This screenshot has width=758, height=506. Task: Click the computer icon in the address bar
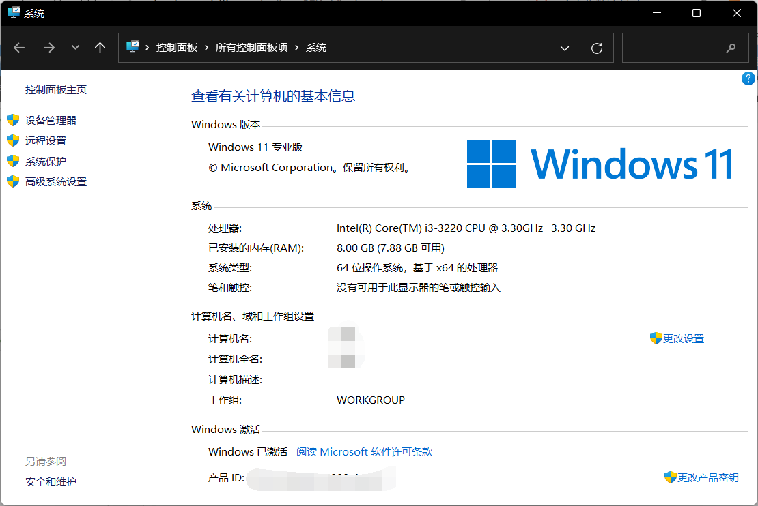(x=132, y=48)
